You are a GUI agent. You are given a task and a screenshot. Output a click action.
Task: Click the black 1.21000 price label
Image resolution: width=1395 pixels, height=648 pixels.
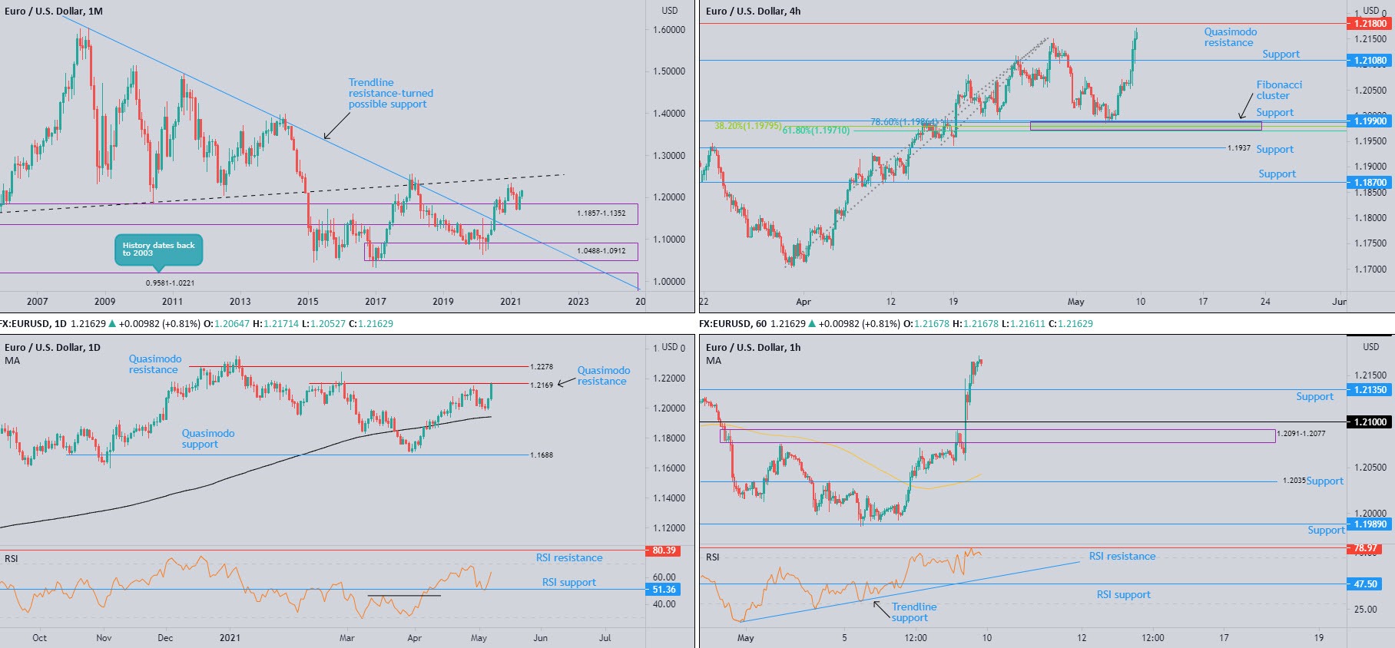[1370, 422]
